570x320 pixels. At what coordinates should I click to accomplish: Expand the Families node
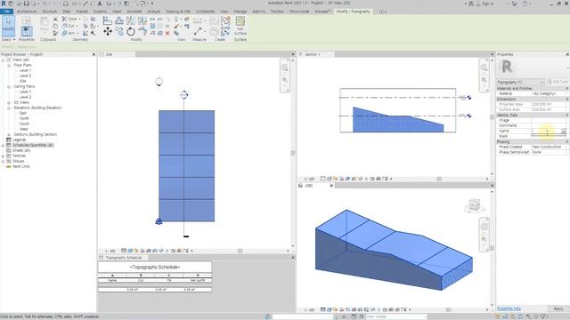pyautogui.click(x=3, y=156)
